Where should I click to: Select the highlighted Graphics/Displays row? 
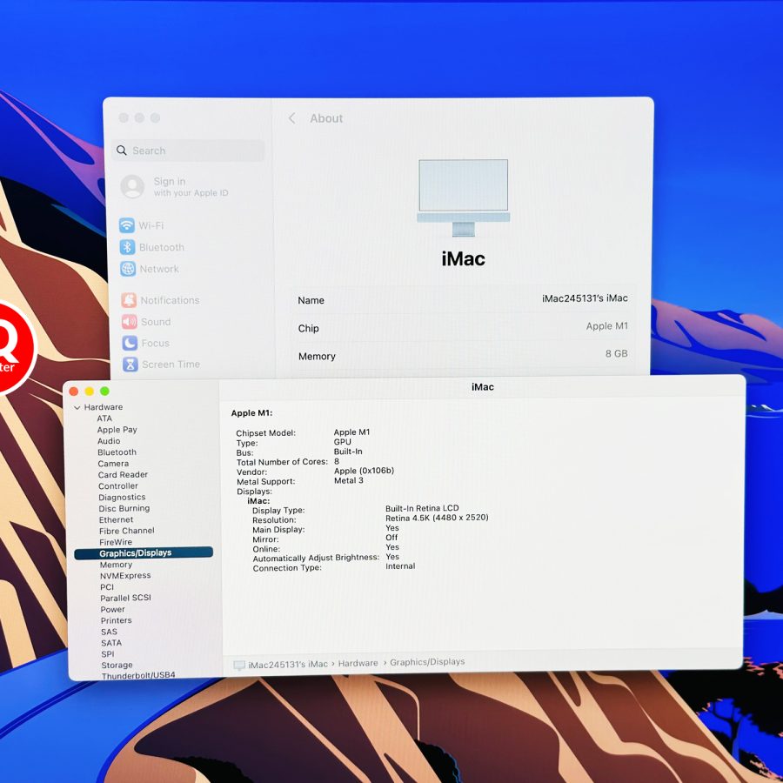[144, 552]
